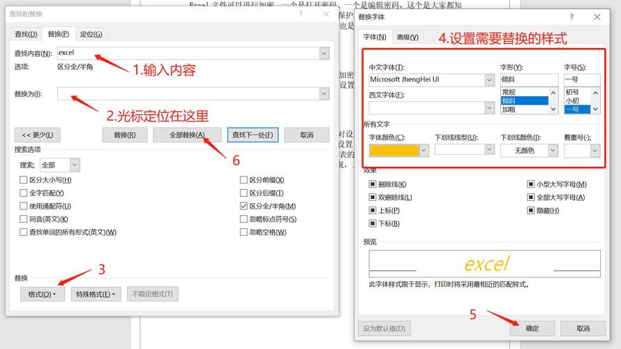Open the 着重号 dropdown
621x349 pixels.
coord(594,151)
